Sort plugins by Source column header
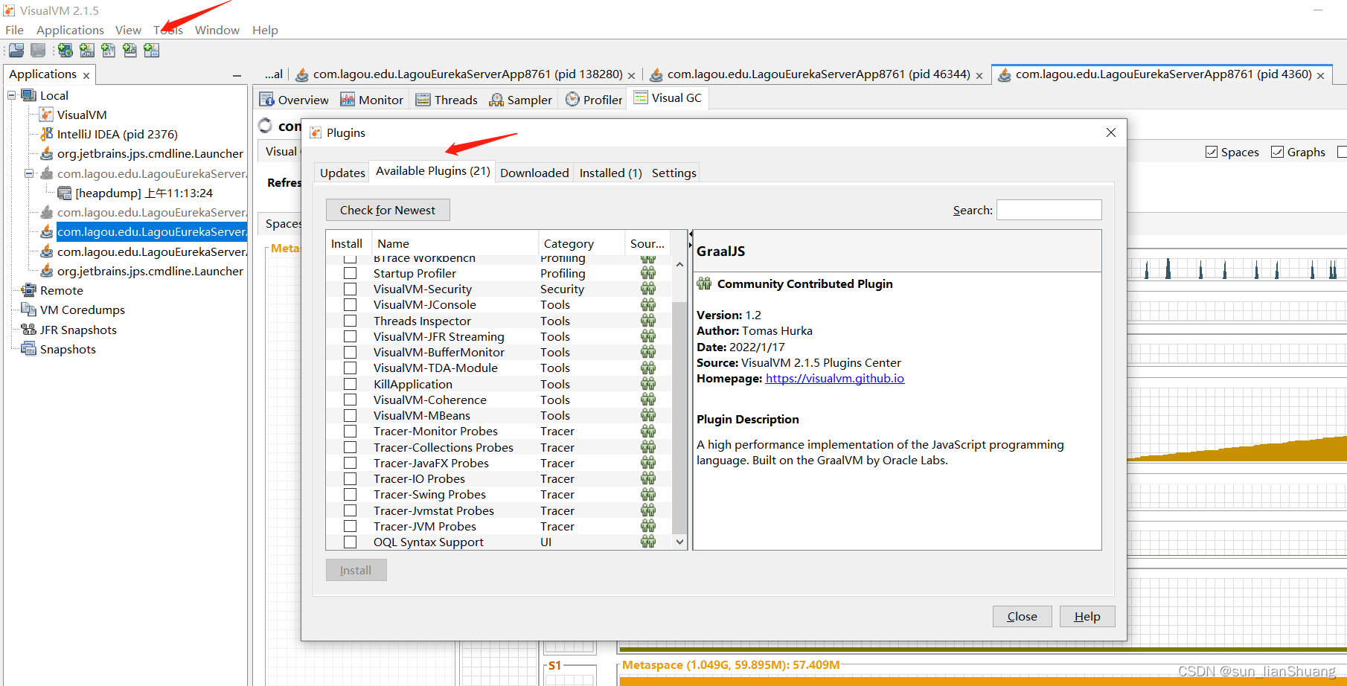This screenshot has height=686, width=1347. pos(647,243)
